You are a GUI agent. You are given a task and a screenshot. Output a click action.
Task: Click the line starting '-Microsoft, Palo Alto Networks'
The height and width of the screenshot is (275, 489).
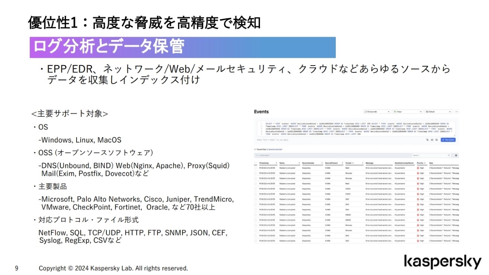click(136, 199)
